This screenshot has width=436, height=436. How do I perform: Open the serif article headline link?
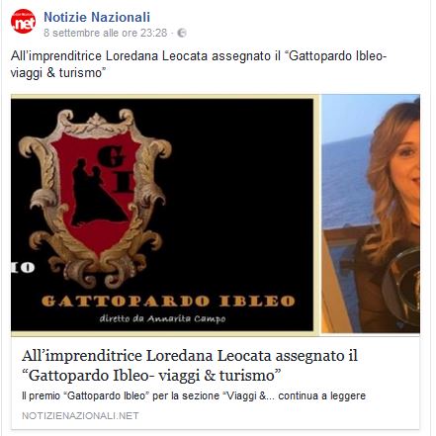click(x=190, y=365)
